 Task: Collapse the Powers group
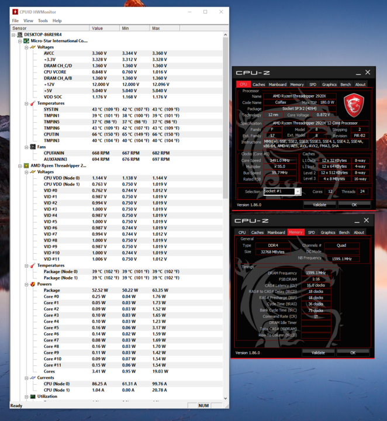(x=26, y=284)
